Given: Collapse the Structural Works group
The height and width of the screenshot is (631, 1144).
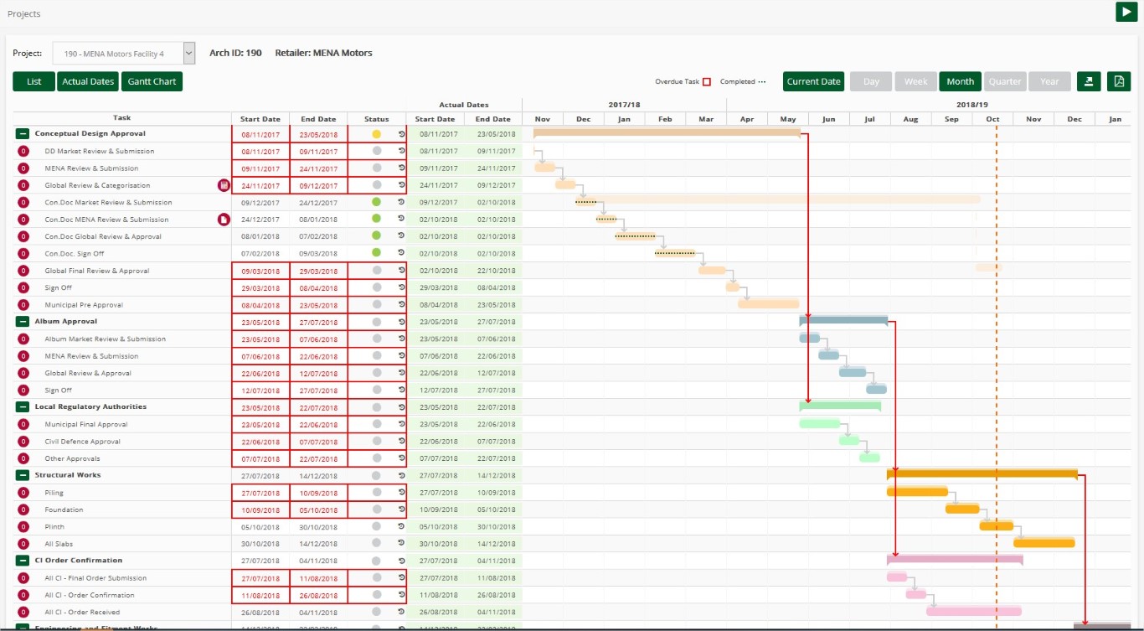Looking at the screenshot, I should pyautogui.click(x=23, y=475).
